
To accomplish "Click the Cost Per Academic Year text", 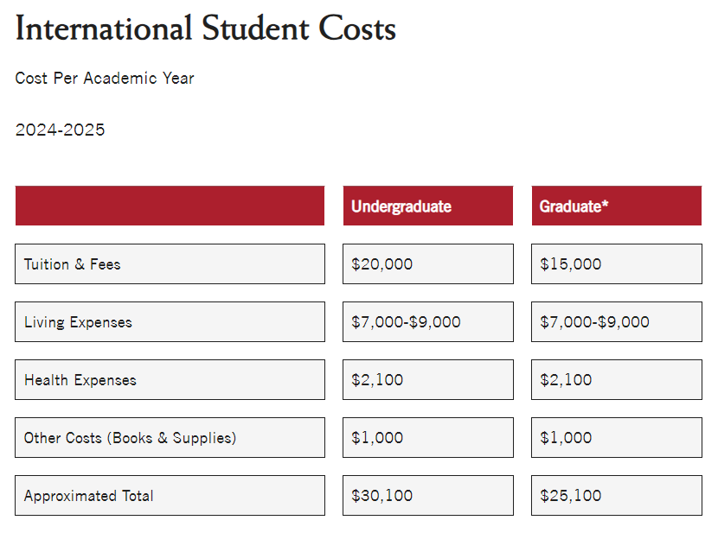I will point(105,79).
